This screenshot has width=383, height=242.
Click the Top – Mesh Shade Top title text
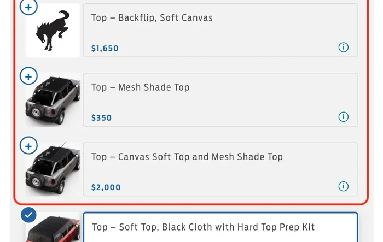pyautogui.click(x=140, y=87)
